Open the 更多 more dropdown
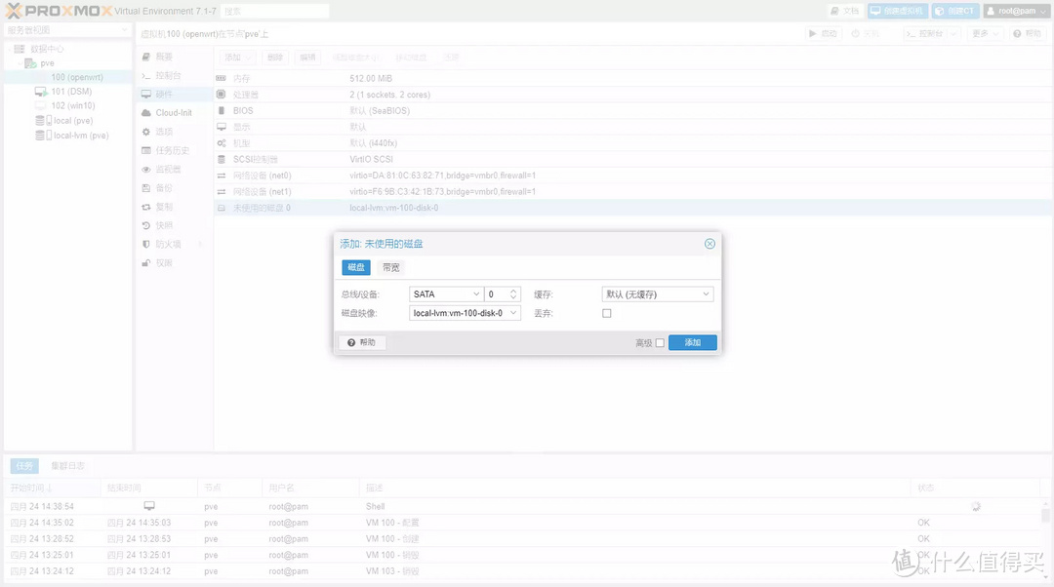Screen dimensions: 1054x587 click(x=986, y=33)
